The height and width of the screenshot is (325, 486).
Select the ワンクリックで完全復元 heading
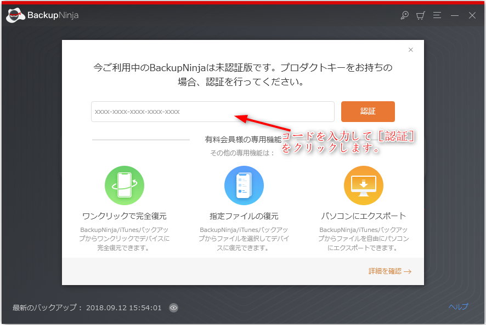click(125, 216)
